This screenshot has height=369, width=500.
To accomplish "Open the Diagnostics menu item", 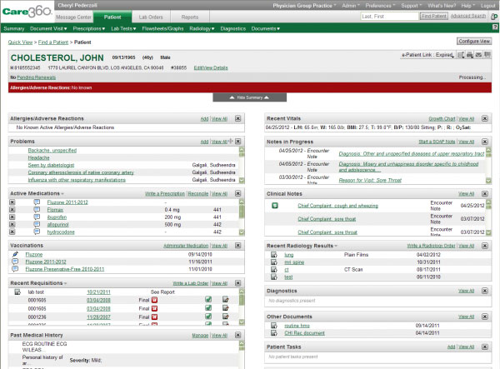I will pyautogui.click(x=233, y=28).
